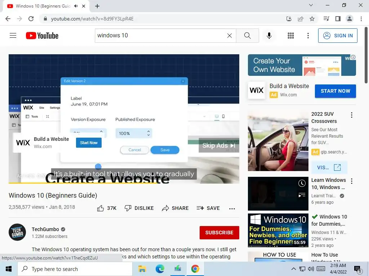Open the YouTube apps grid

291,36
